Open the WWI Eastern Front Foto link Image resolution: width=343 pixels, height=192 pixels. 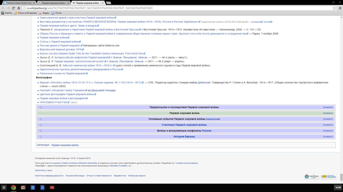click(x=54, y=102)
